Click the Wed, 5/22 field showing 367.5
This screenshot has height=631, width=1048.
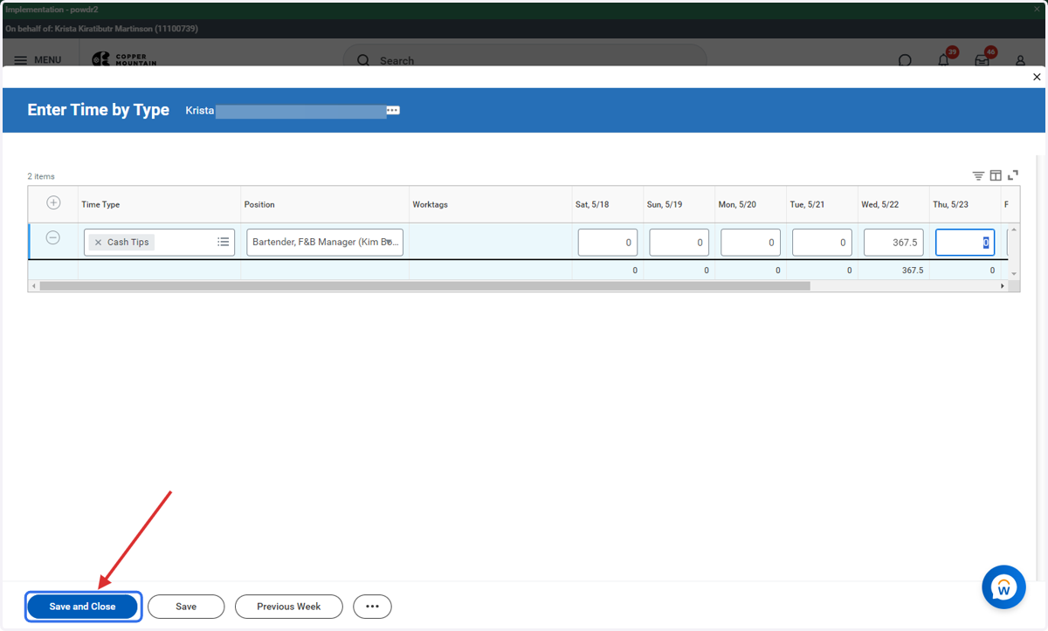893,242
